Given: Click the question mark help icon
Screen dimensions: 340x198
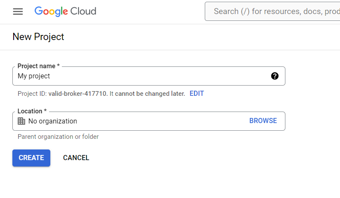Looking at the screenshot, I should (x=275, y=76).
